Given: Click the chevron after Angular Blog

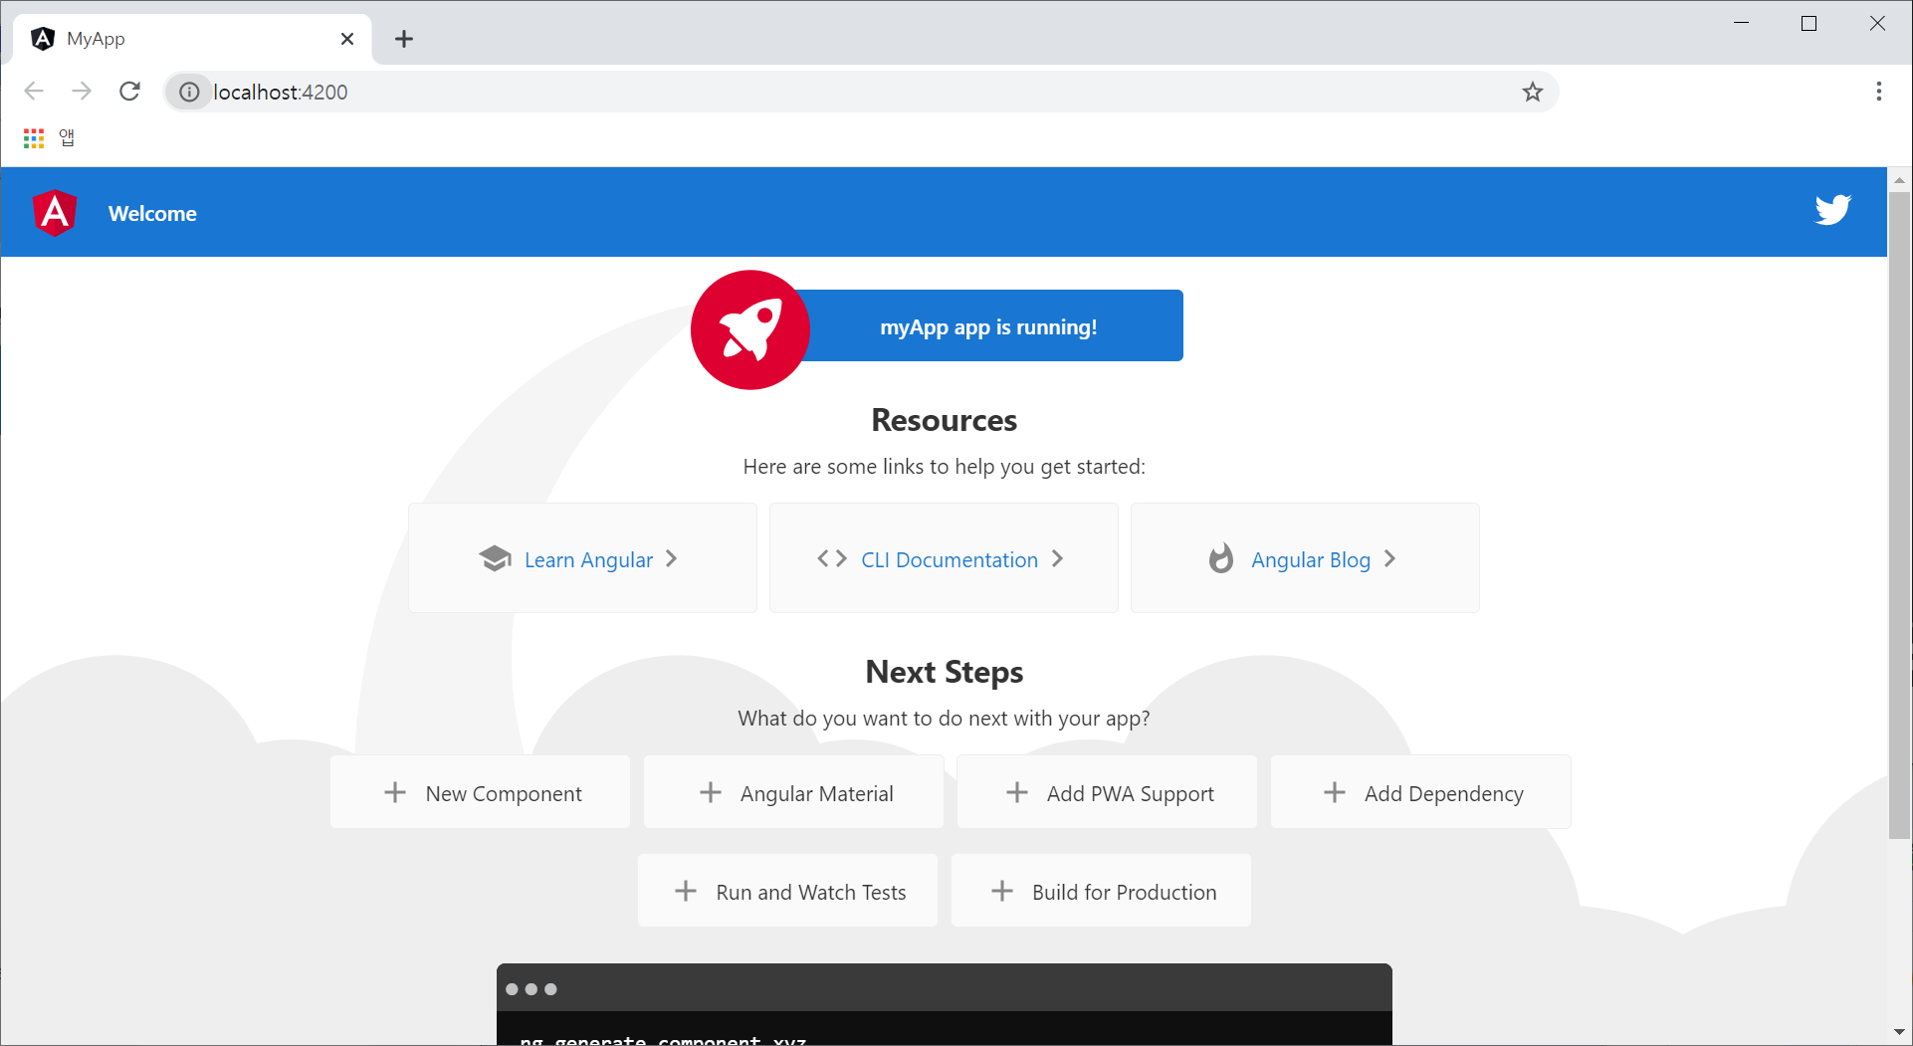Looking at the screenshot, I should click(x=1389, y=558).
